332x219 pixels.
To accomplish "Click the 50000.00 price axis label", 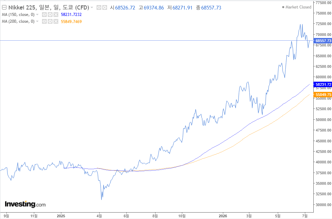I will (x=323, y=120).
